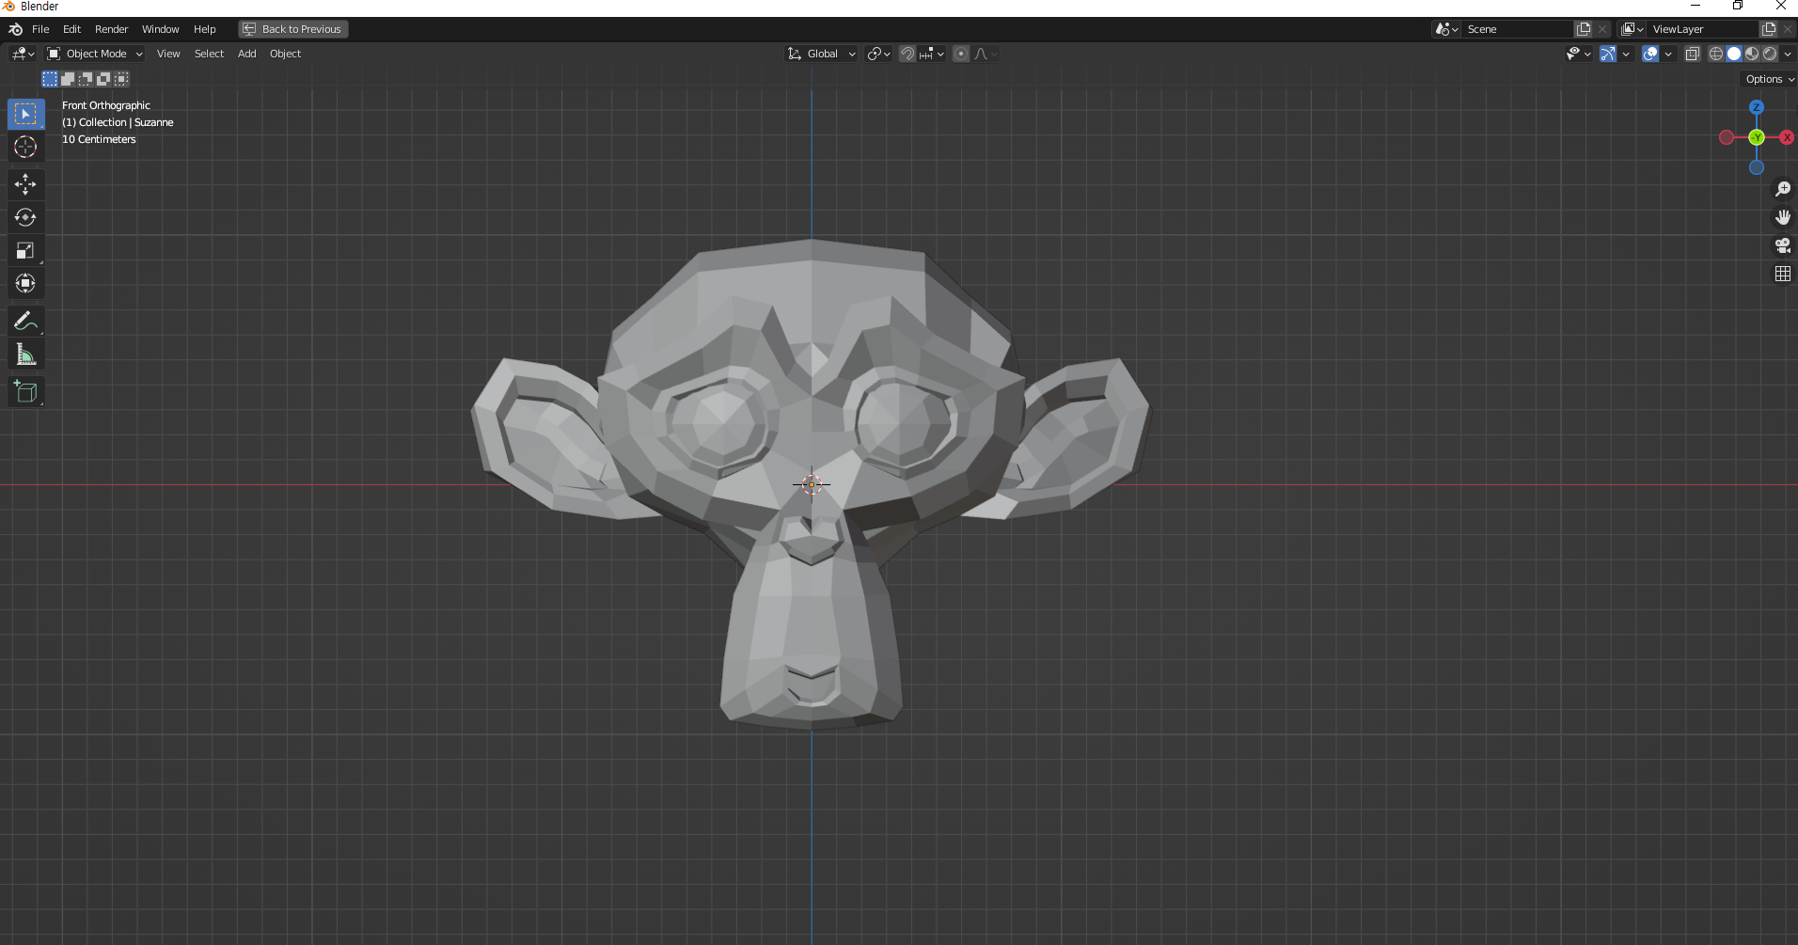Click the Blender logo menu icon

[15, 29]
